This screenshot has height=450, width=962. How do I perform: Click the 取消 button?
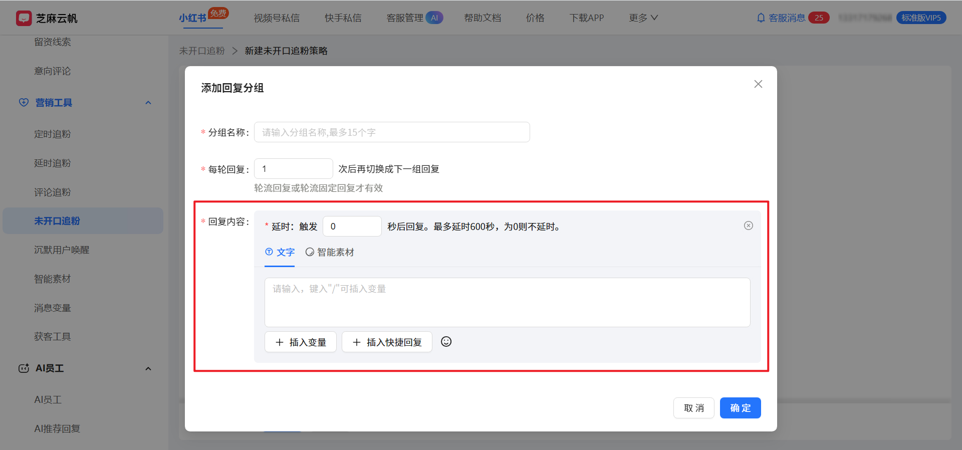click(x=693, y=408)
